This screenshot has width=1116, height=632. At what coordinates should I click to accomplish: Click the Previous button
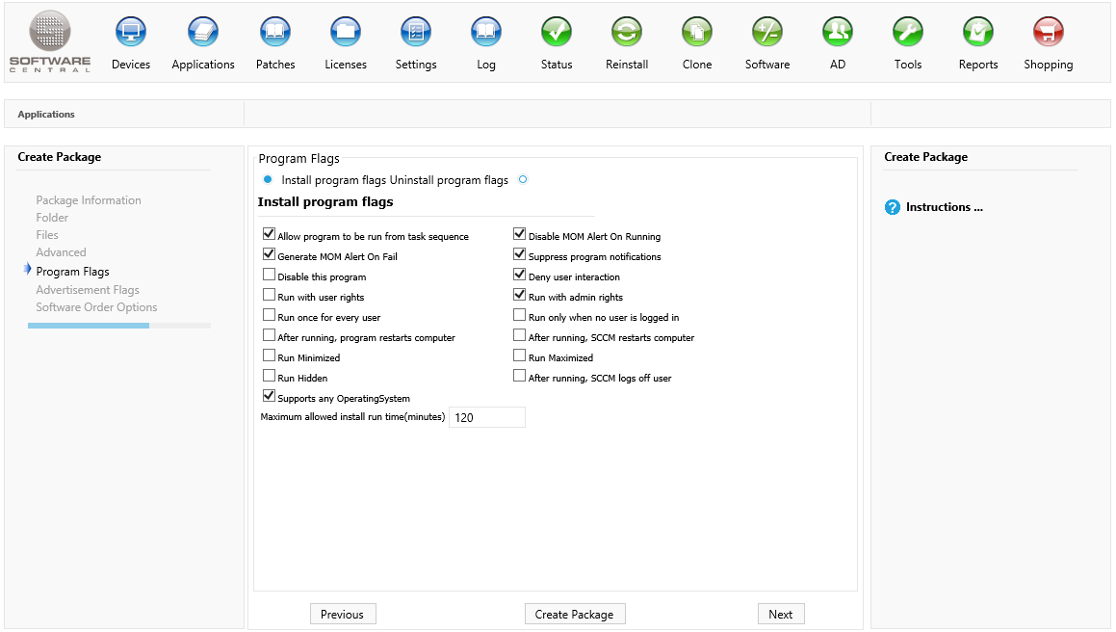[x=343, y=614]
